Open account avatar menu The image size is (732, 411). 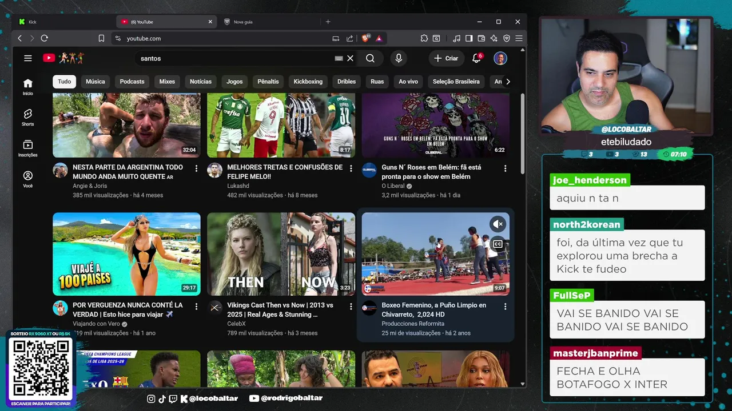tap(500, 58)
